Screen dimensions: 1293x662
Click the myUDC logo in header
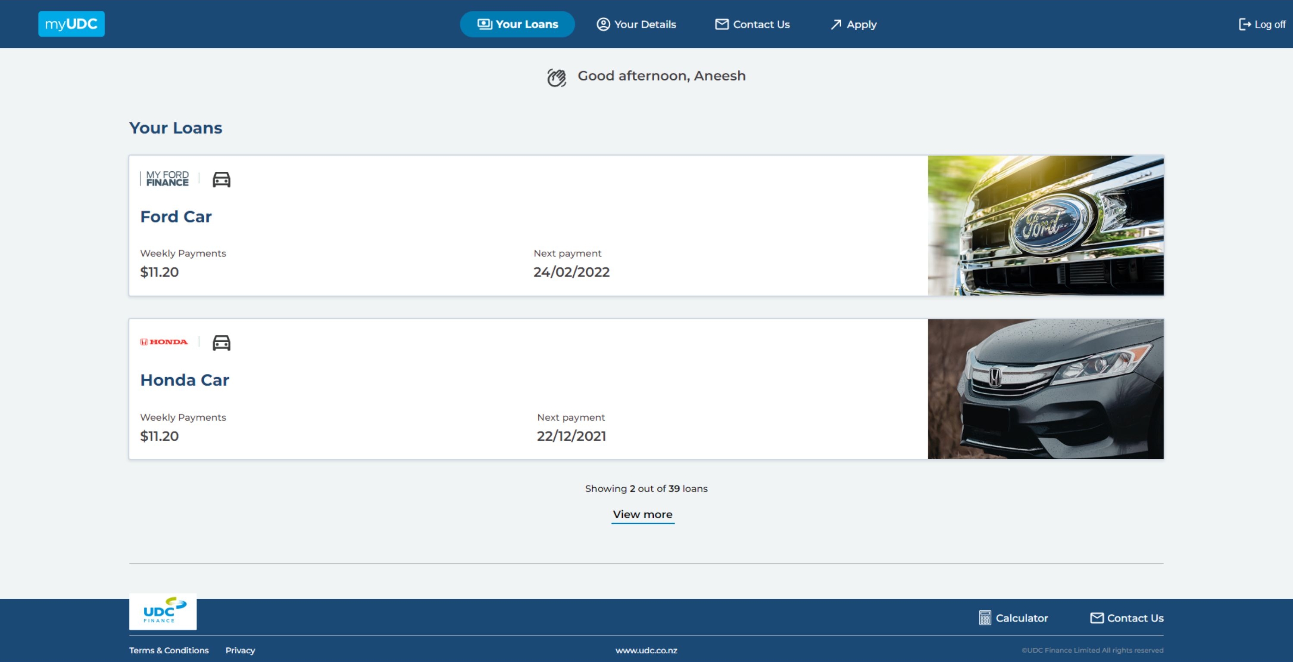[x=71, y=24]
